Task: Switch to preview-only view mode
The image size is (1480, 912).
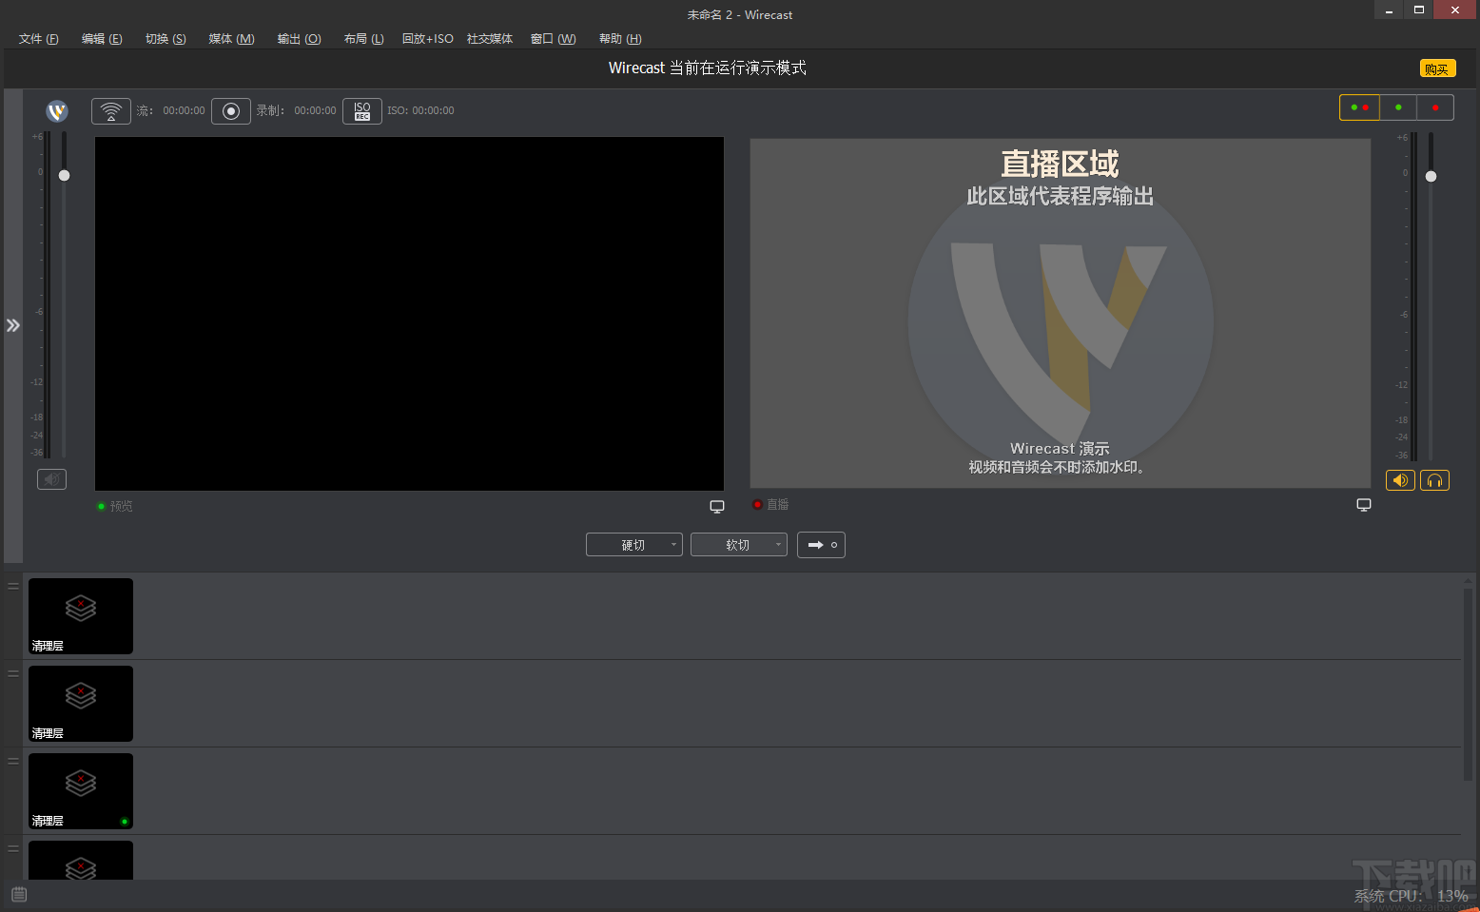Action: 1397,107
